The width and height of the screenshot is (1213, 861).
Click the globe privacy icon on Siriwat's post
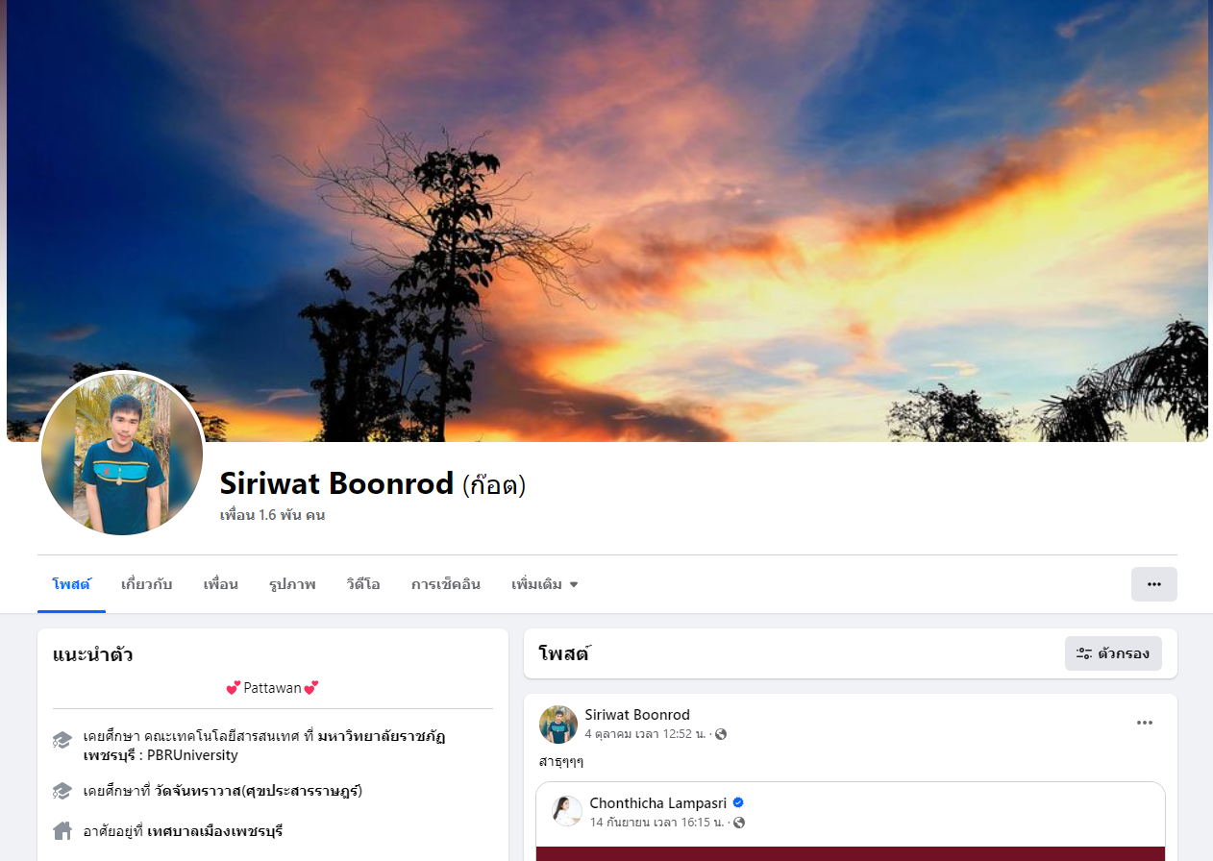click(721, 734)
